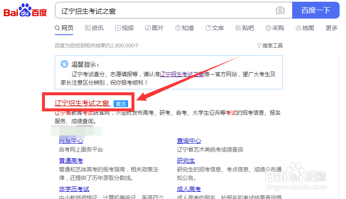Image resolution: width=346 pixels, height=199 pixels.
Task: Go to the 文库 tab
Action: [215, 28]
